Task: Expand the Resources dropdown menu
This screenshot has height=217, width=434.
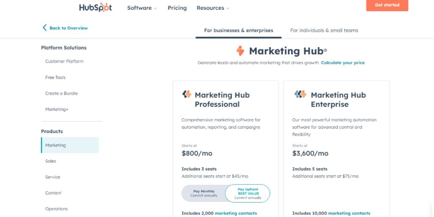Action: point(213,8)
